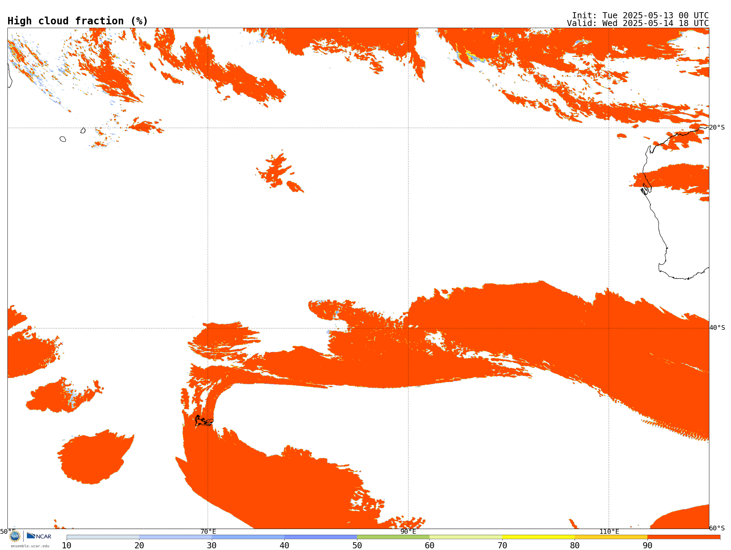
Task: Click the colorbar tick label 10
Action: pos(67,546)
